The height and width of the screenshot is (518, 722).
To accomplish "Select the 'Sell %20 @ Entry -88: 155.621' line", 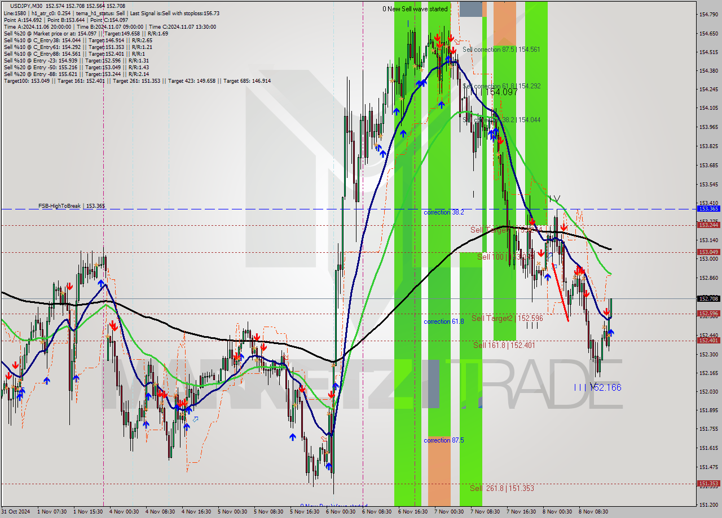I will [76, 74].
